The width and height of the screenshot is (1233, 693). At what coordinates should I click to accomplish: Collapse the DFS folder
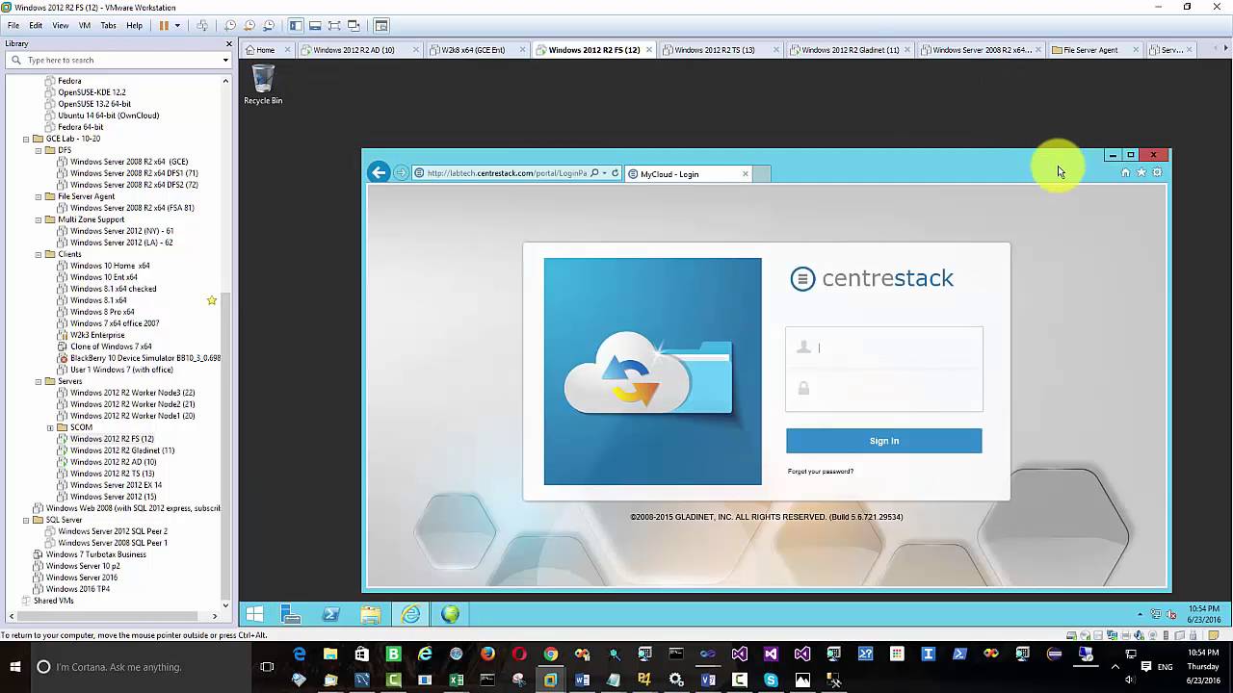[39, 150]
